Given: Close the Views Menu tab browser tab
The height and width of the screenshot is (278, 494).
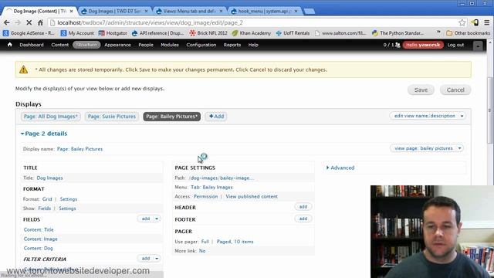Looking at the screenshot, I should (221, 11).
